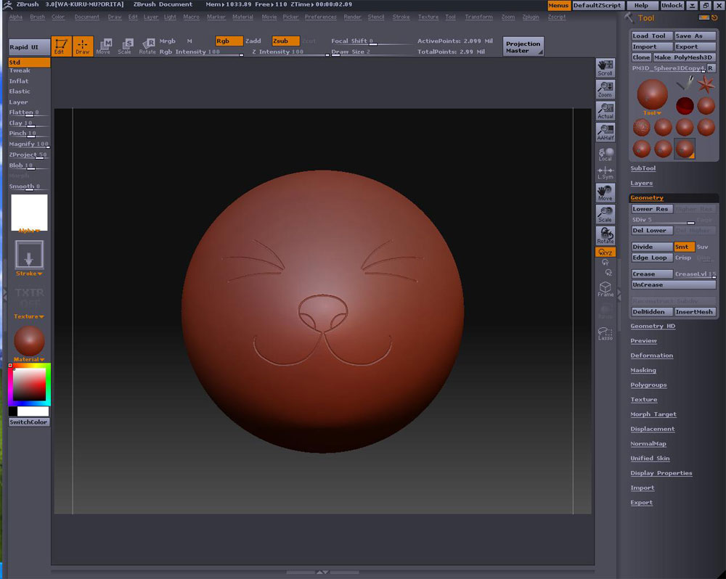Open the Preferences menu

coord(320,17)
